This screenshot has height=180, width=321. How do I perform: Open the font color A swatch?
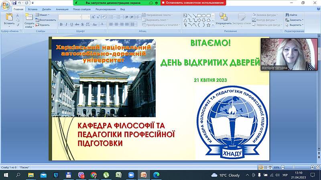pos(102,24)
